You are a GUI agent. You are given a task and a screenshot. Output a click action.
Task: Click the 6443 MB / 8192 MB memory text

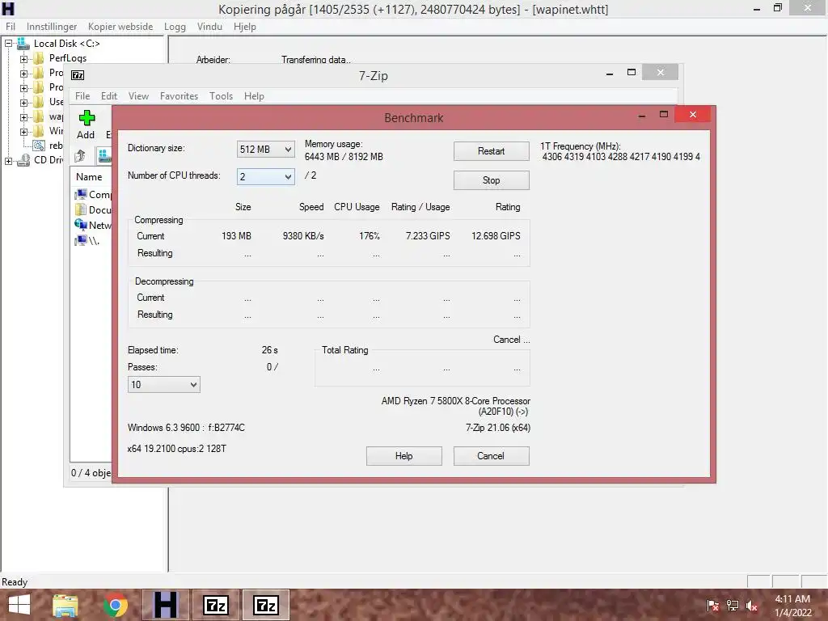coord(344,157)
